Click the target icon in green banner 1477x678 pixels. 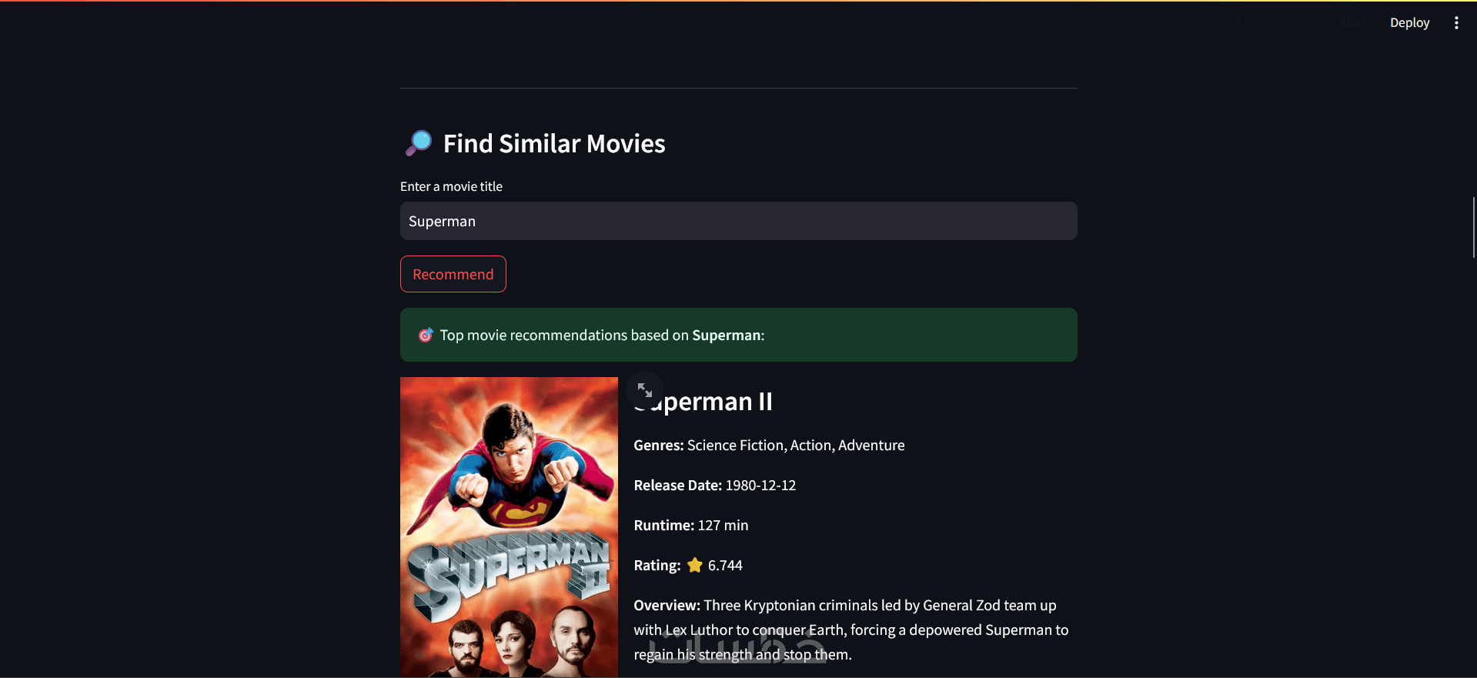426,336
